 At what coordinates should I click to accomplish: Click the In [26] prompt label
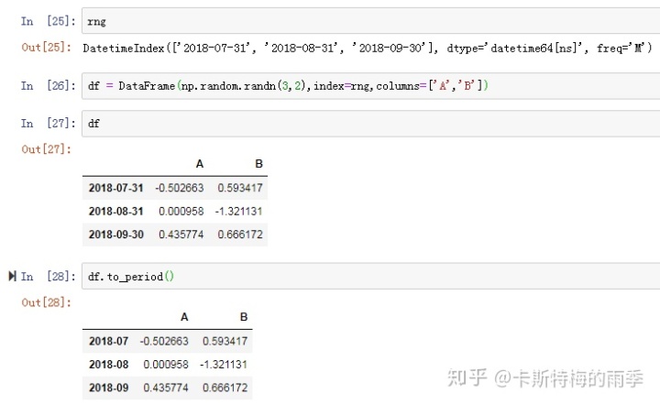(48, 86)
